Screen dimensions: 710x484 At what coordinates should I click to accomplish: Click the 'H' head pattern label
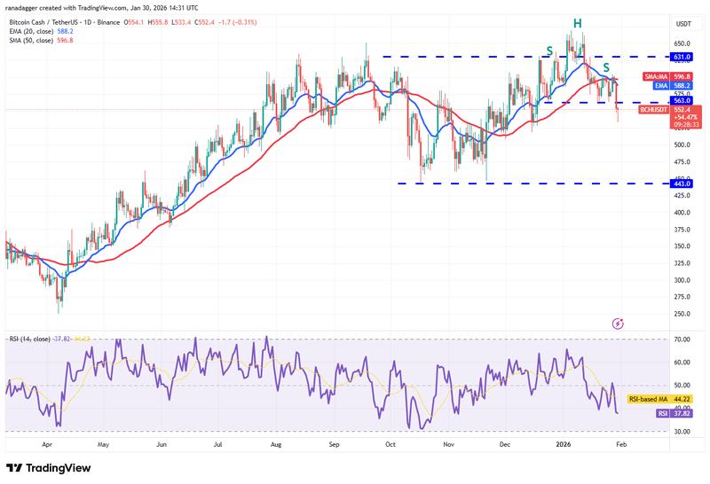coord(578,22)
